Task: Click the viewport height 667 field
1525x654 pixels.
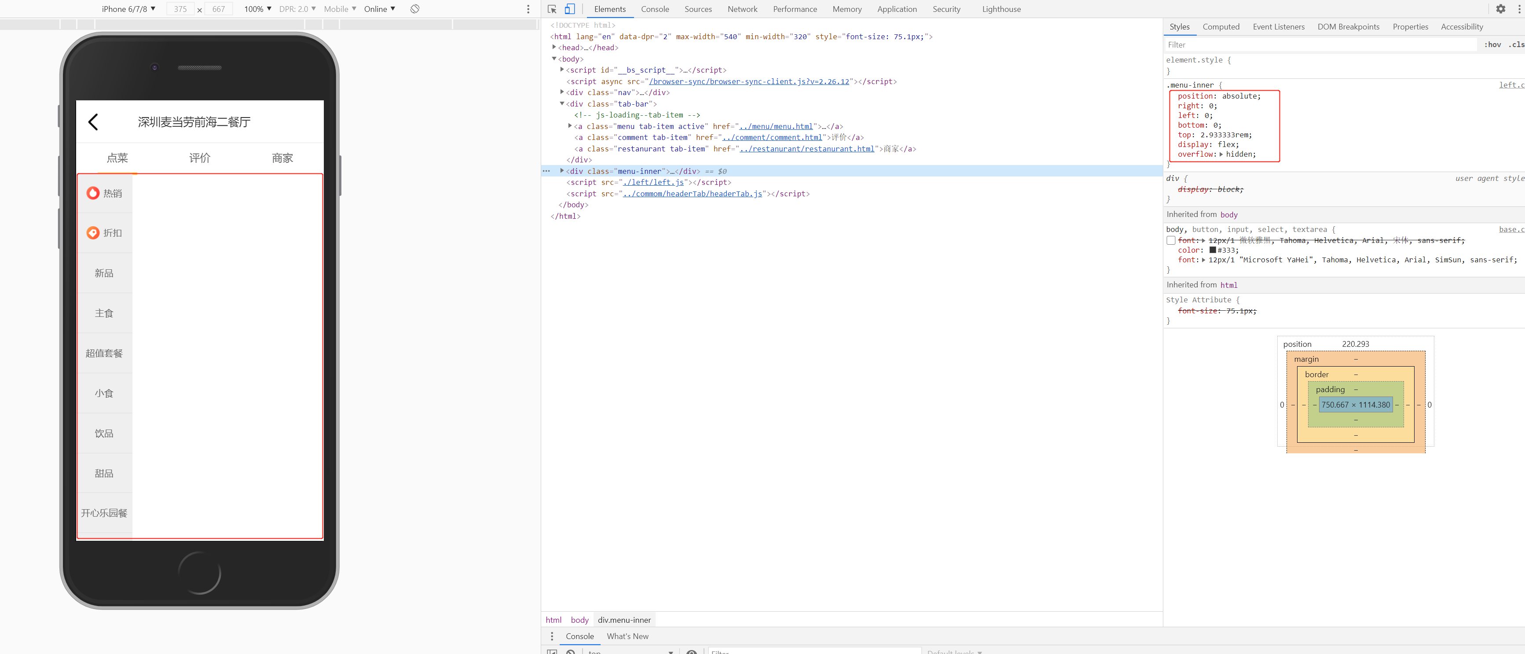Action: (x=218, y=9)
